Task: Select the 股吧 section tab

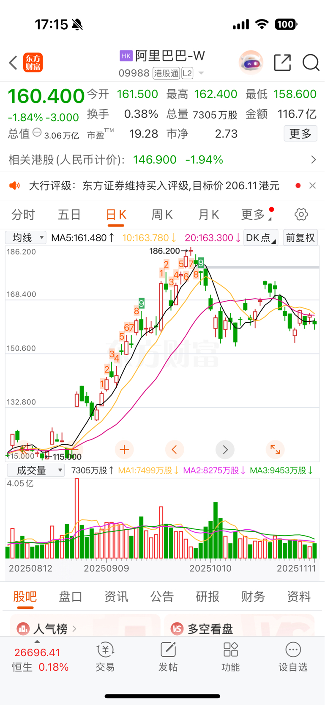Action: 25,596
